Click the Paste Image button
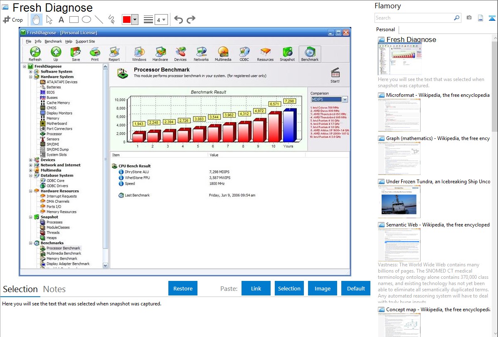 322,288
